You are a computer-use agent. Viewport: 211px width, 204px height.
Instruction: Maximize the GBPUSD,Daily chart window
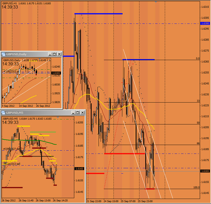pos(54,54)
